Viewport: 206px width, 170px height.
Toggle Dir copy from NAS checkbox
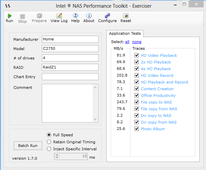[137, 122]
